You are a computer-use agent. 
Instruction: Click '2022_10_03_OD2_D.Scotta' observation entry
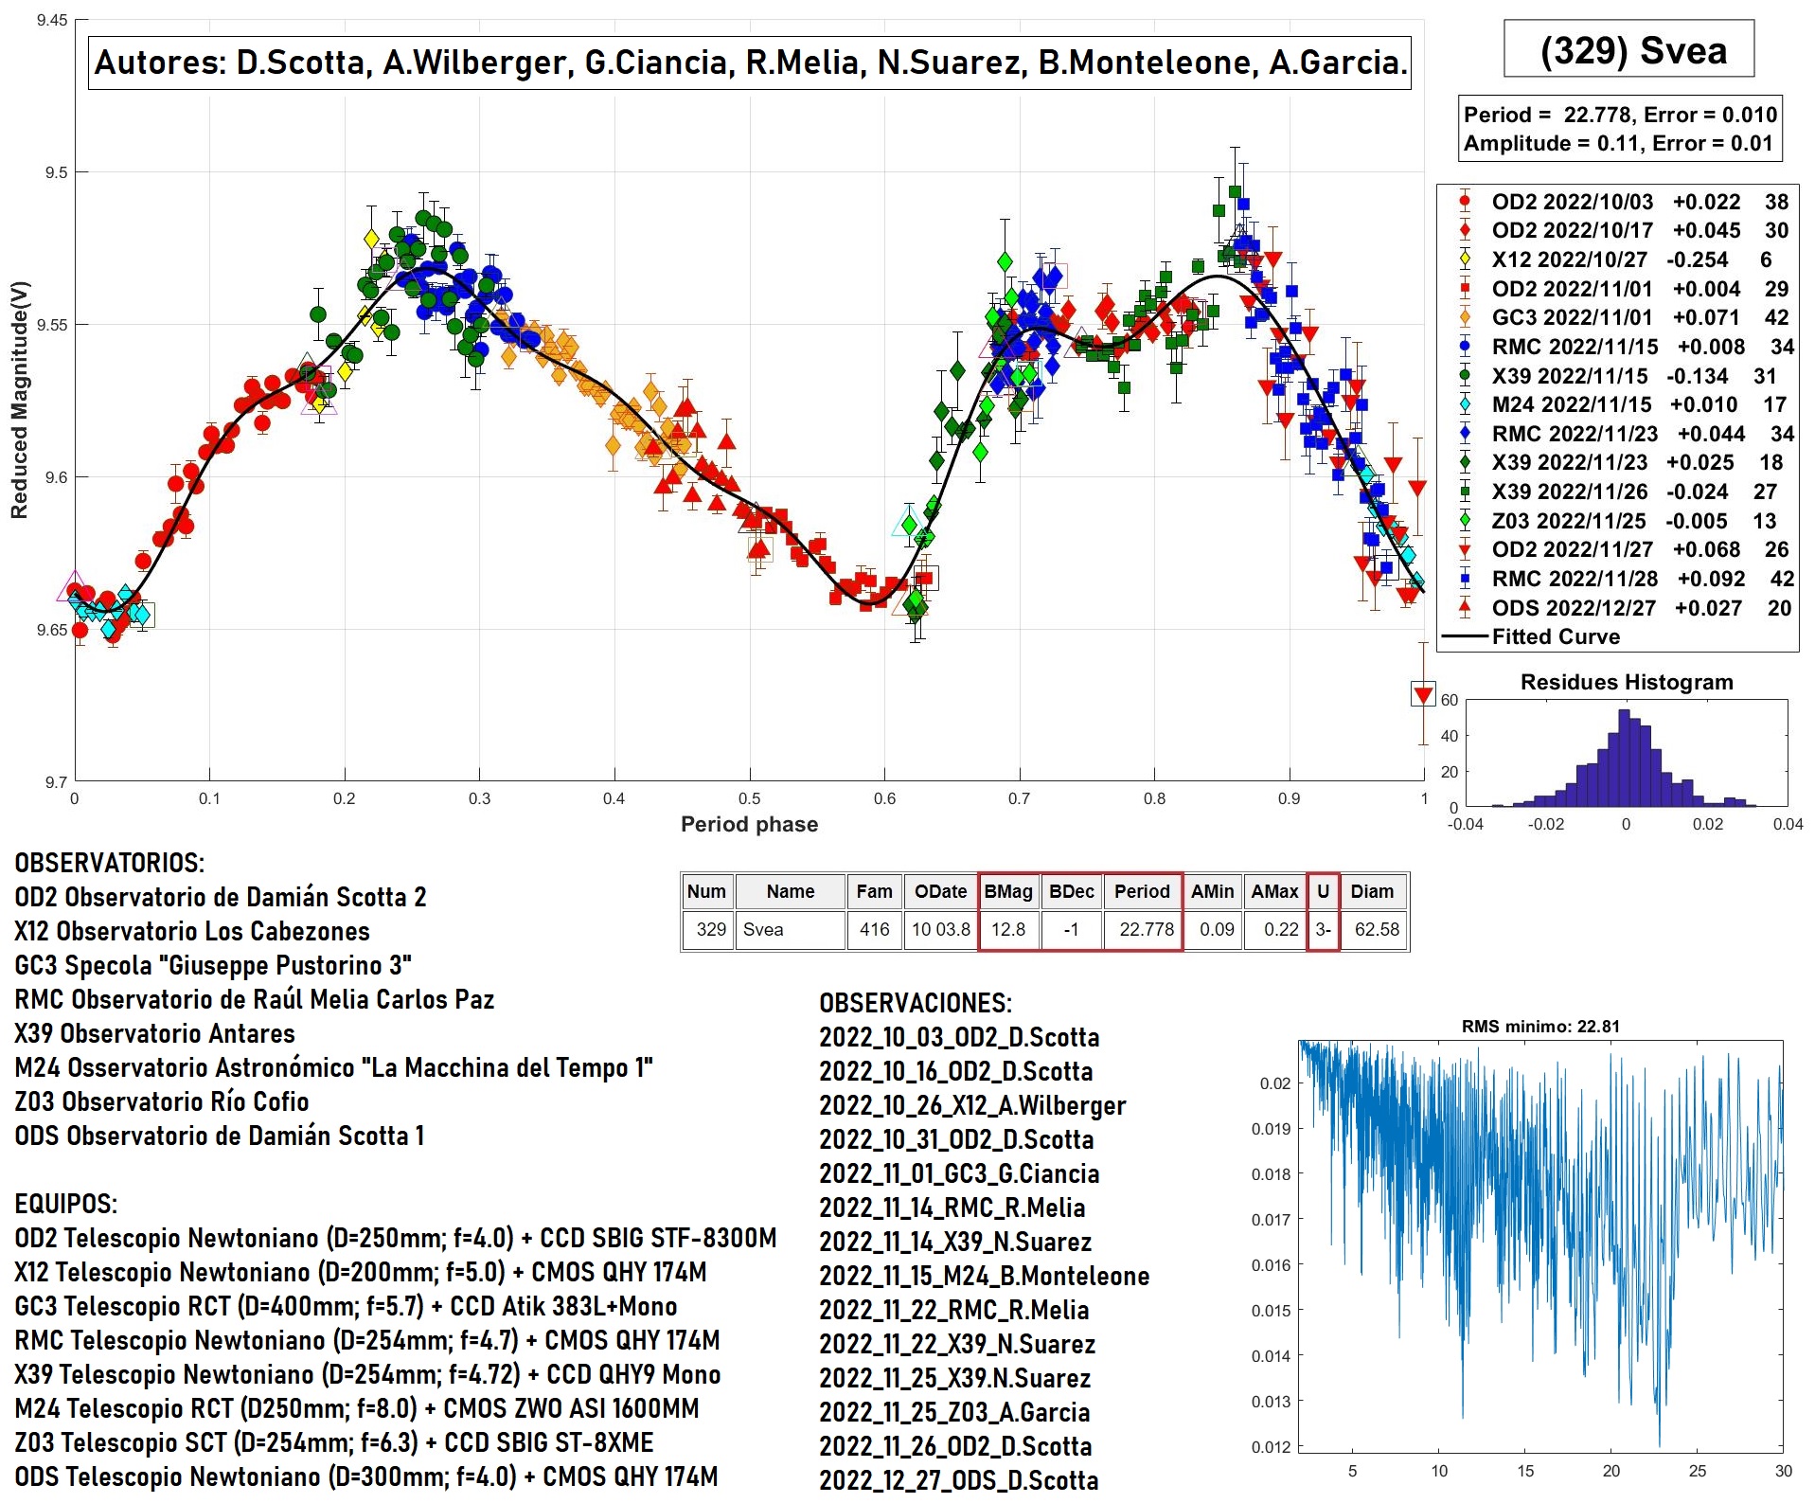coord(959,1037)
